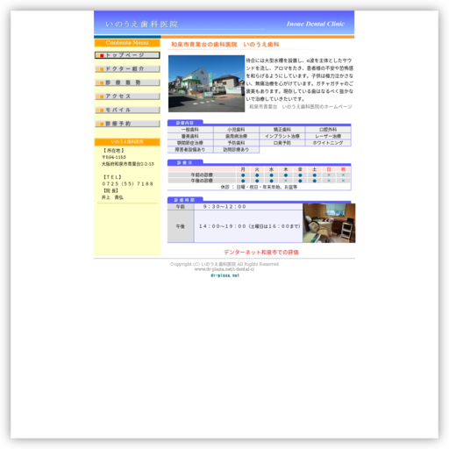Select the 一般歯科 treatment cell
Viewport: 449px width, 449px height.
click(x=190, y=130)
